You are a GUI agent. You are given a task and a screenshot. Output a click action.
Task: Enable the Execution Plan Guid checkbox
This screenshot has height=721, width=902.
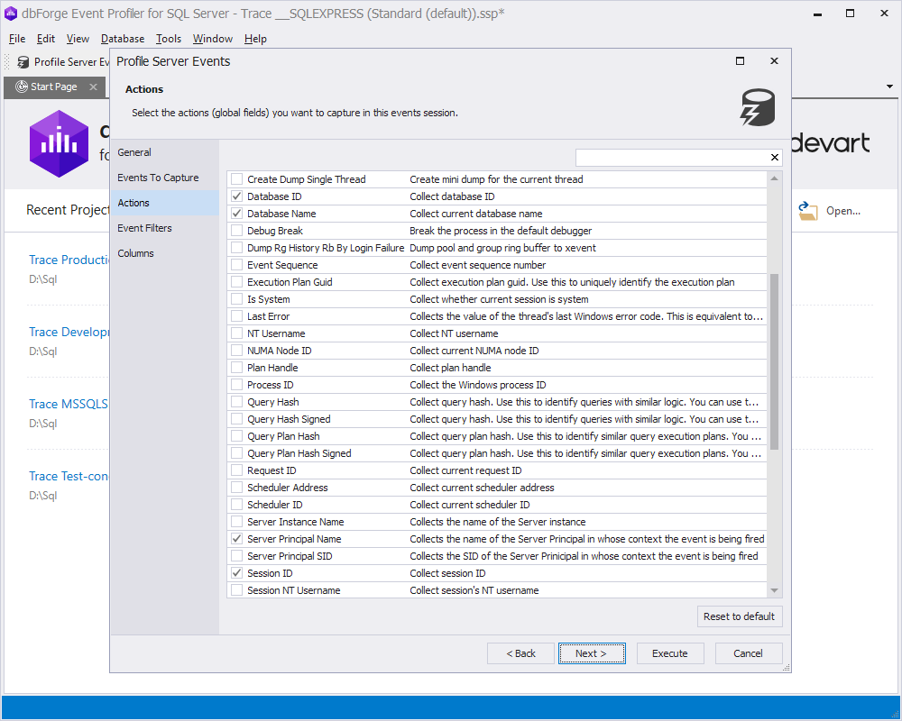click(x=236, y=282)
